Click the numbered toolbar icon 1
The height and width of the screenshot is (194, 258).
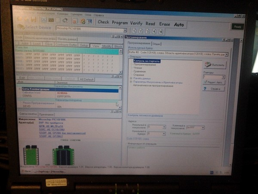click(x=134, y=31)
